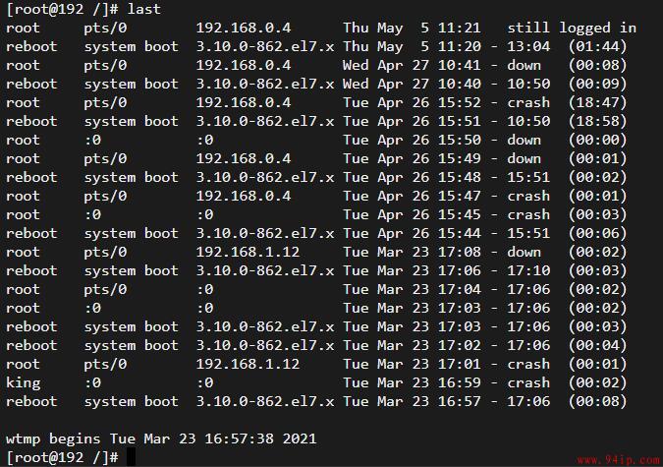663x467 pixels.
Task: Click the pts/0 terminal on the 17:04 row
Action: [105, 290]
